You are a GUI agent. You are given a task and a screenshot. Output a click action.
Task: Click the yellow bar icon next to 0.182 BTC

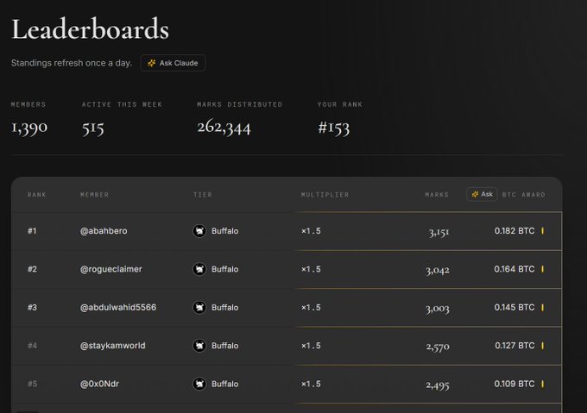click(x=542, y=231)
